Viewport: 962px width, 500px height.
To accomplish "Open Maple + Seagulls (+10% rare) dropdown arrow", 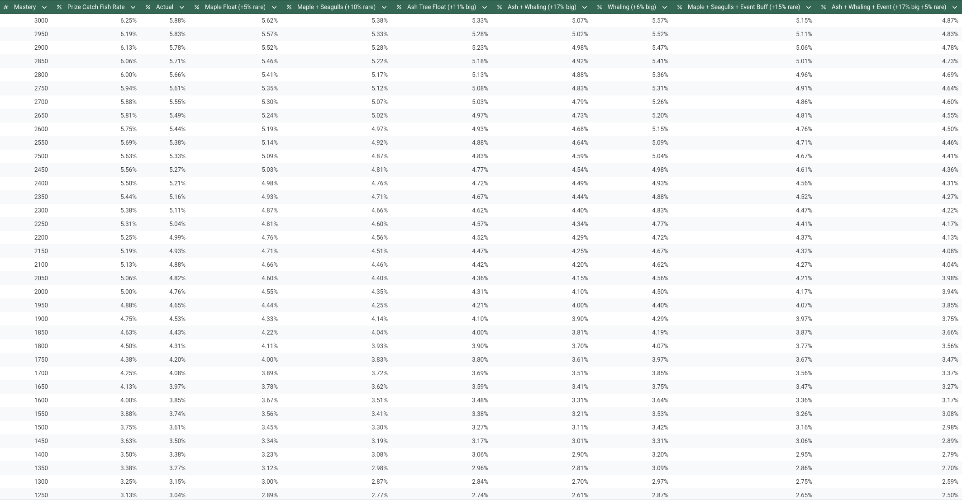I will click(384, 7).
